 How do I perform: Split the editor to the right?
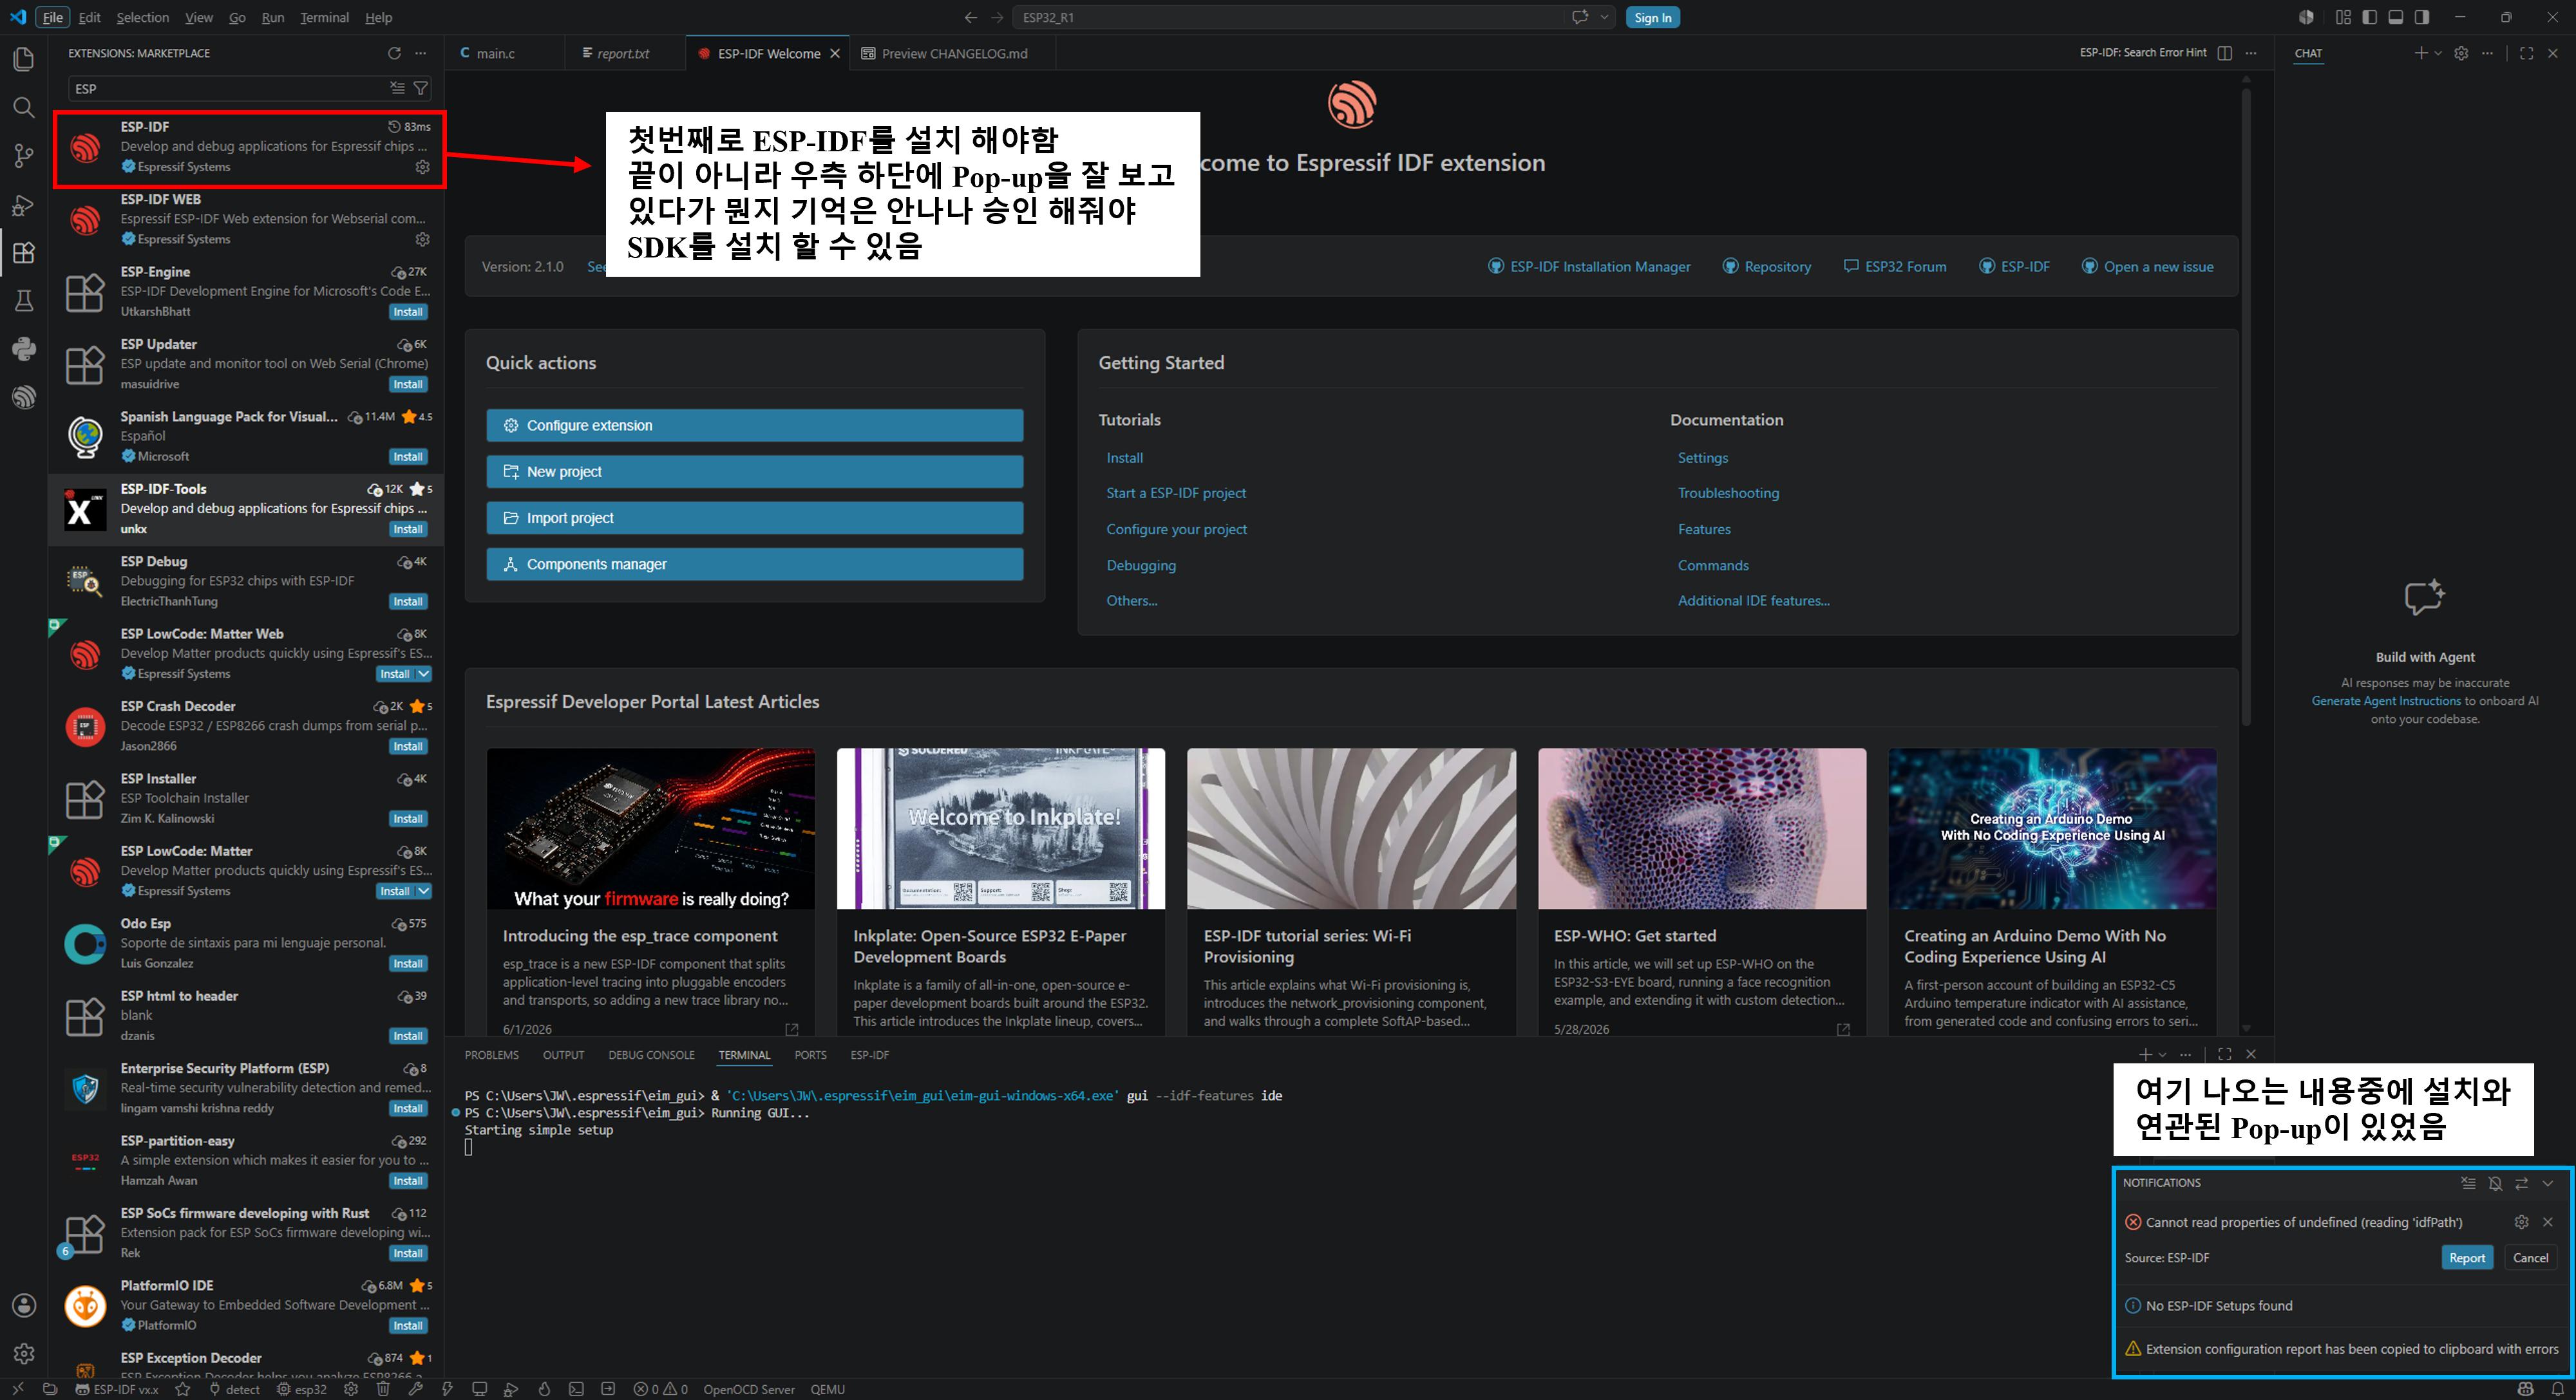pos(2224,53)
